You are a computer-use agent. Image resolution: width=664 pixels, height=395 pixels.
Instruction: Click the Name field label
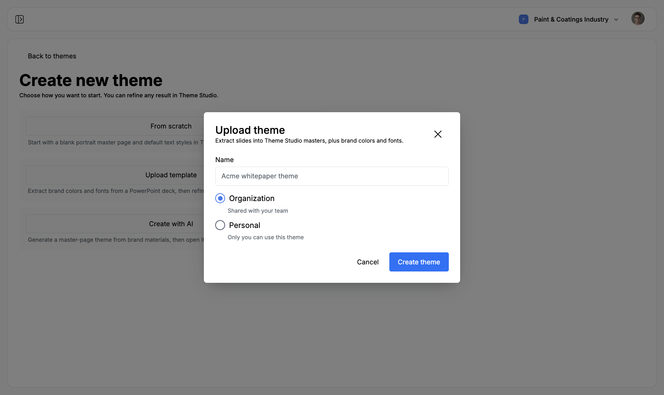coord(224,160)
